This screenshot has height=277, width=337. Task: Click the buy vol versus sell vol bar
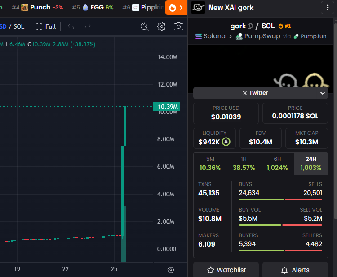click(280, 225)
